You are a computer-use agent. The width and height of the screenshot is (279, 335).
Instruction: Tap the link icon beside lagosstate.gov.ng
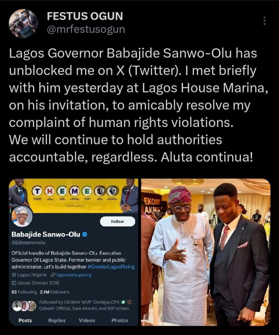(53, 275)
